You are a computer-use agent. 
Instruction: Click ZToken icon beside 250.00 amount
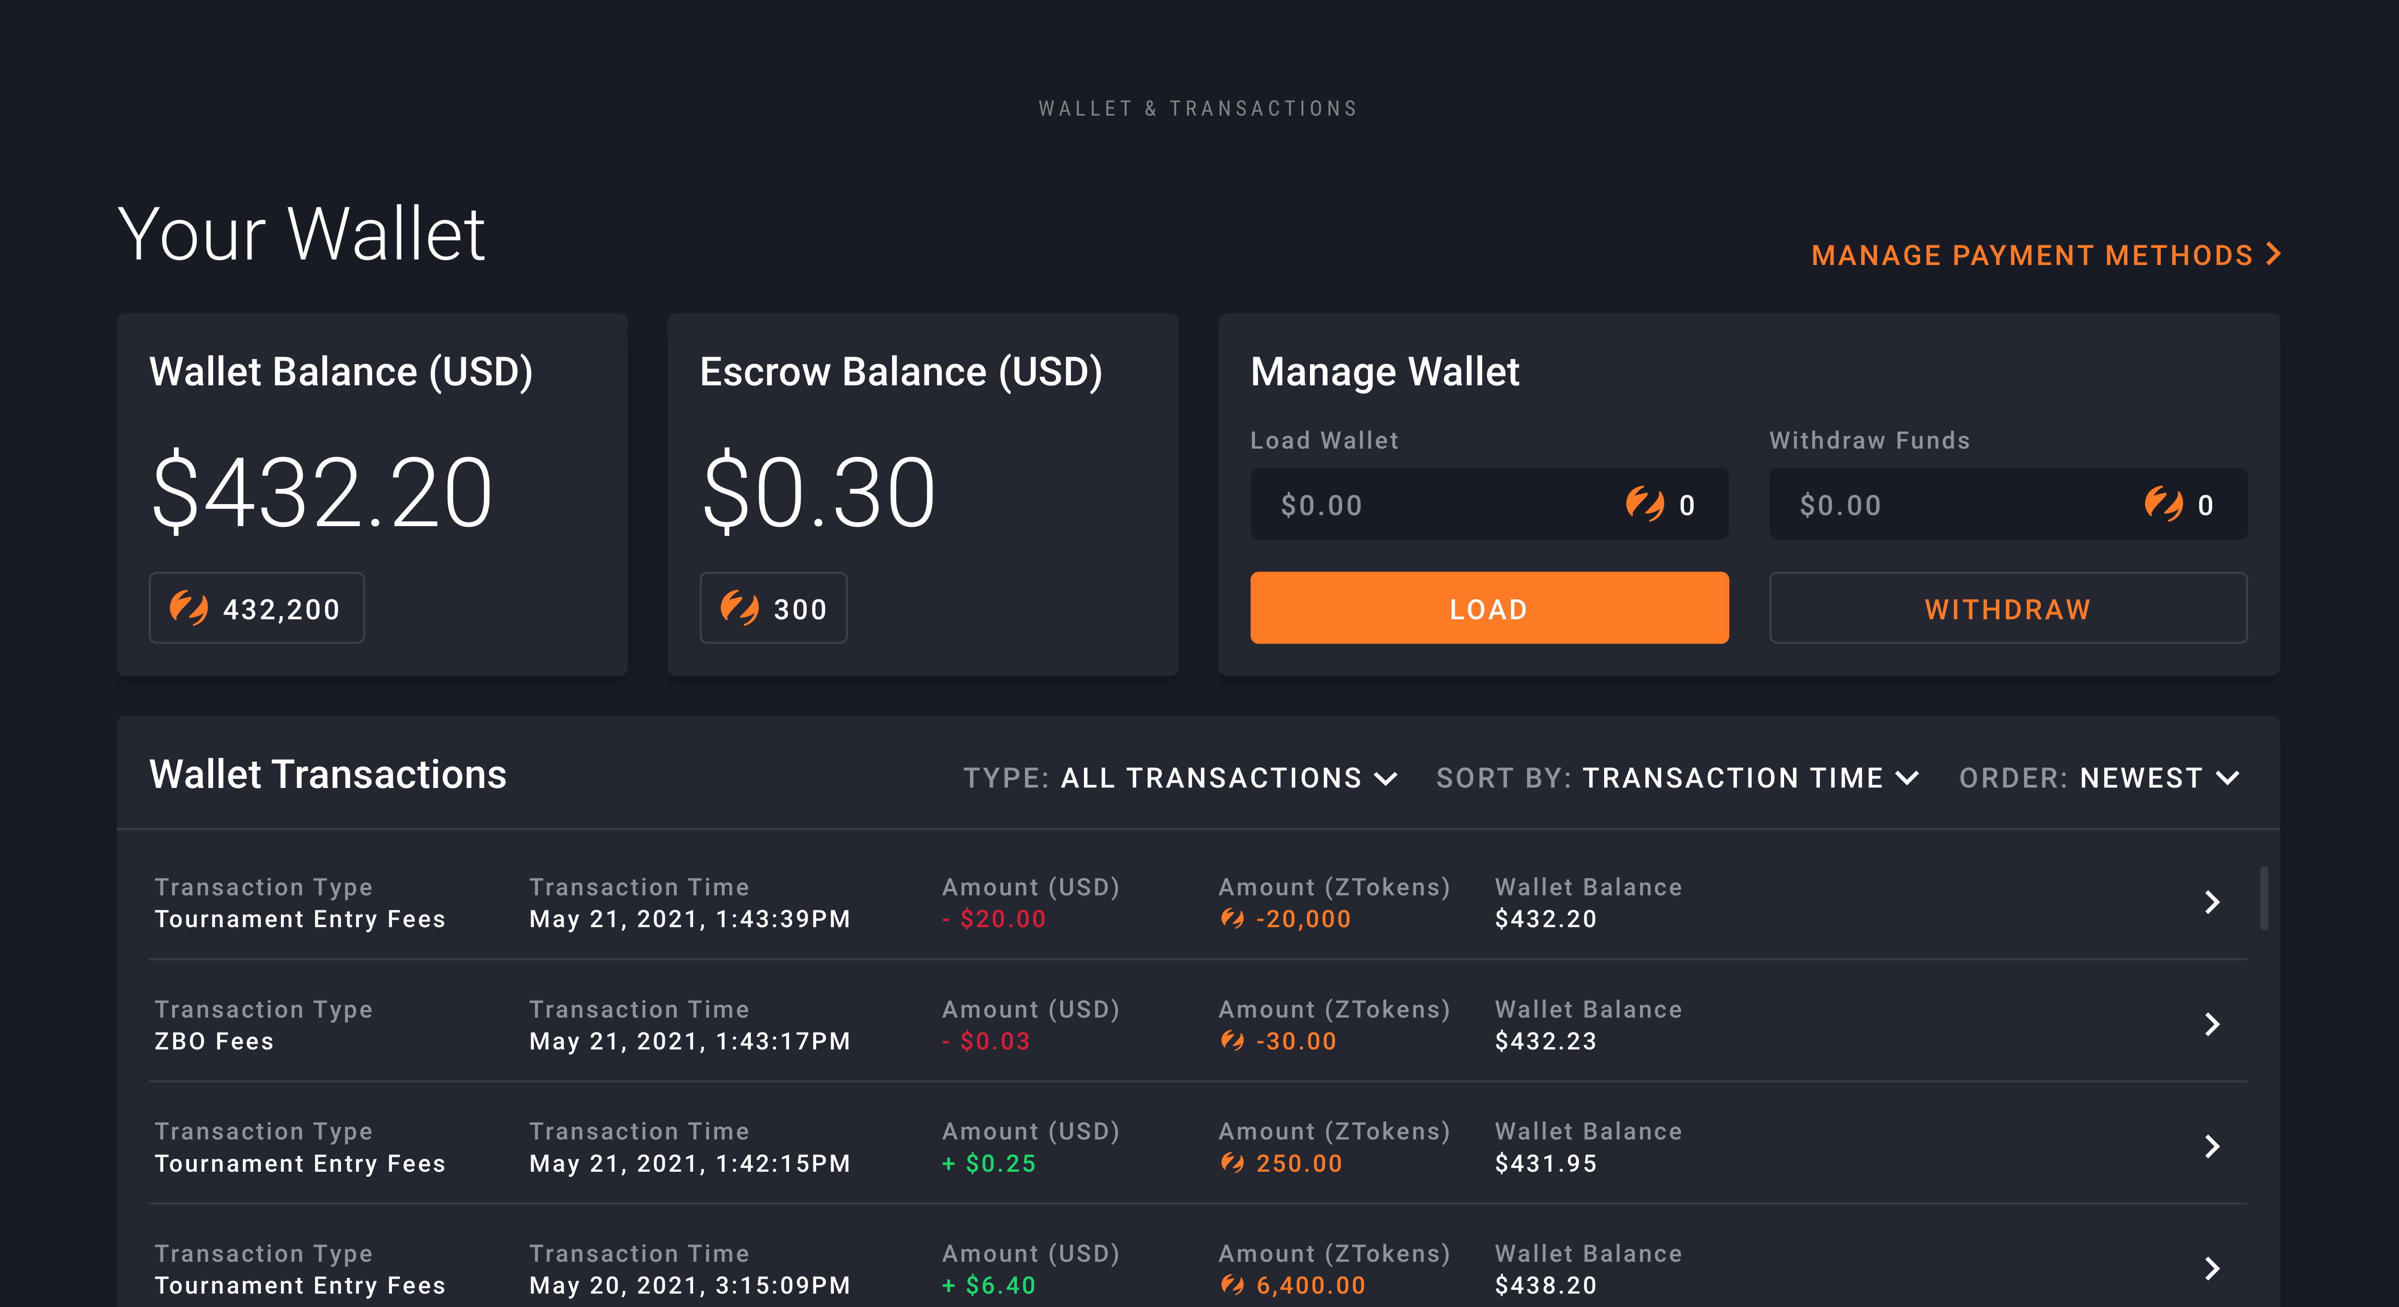[x=1232, y=1163]
